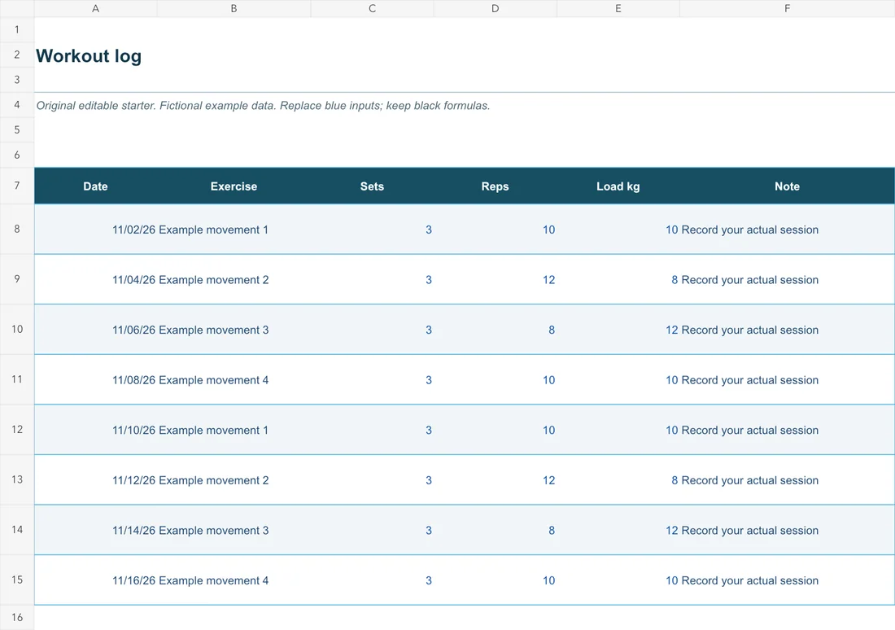Select column C header

click(x=372, y=9)
